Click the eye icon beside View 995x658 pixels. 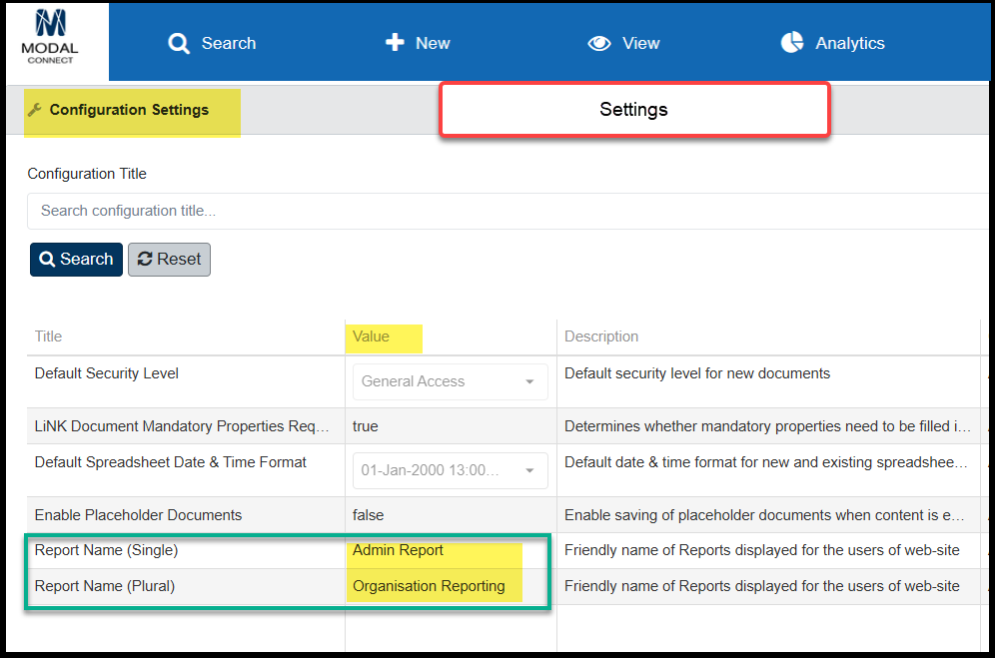coord(599,43)
